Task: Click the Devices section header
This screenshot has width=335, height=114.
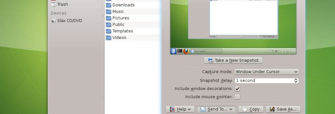Action: (58, 13)
